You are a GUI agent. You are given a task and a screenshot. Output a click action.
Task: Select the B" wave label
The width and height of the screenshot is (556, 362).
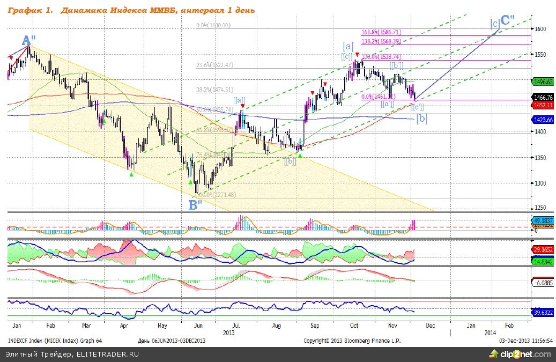[x=196, y=204]
